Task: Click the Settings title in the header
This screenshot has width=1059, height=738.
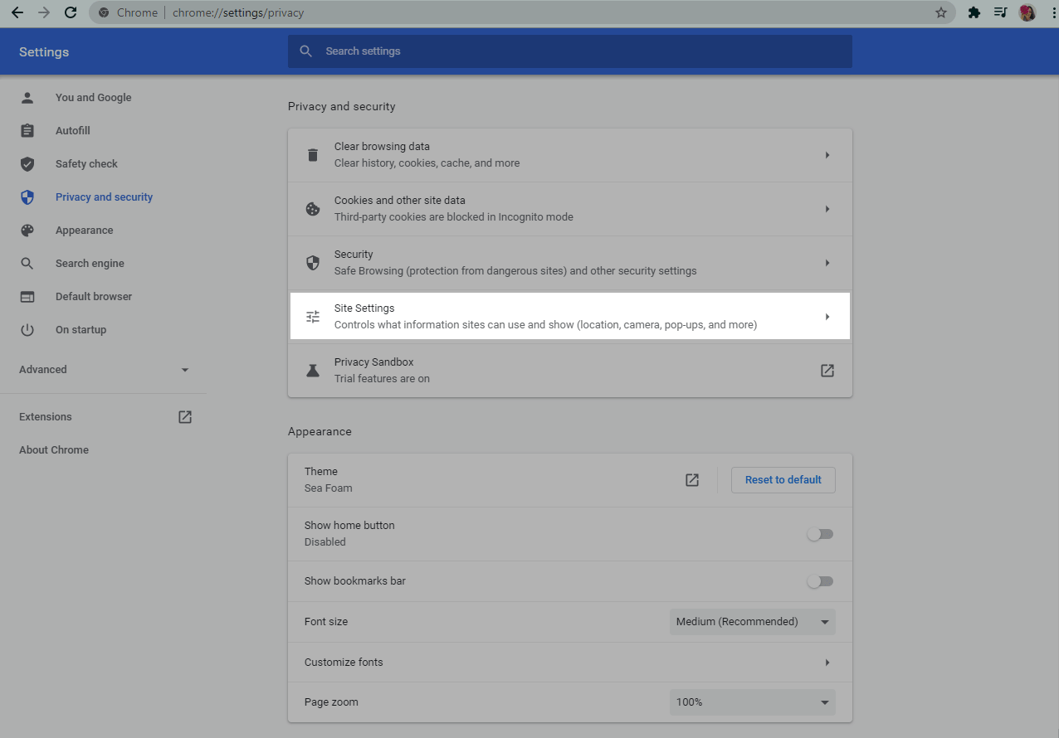Action: (44, 52)
